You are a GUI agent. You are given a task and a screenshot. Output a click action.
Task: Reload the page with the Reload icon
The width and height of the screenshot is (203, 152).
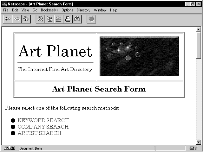(x=40, y=19)
